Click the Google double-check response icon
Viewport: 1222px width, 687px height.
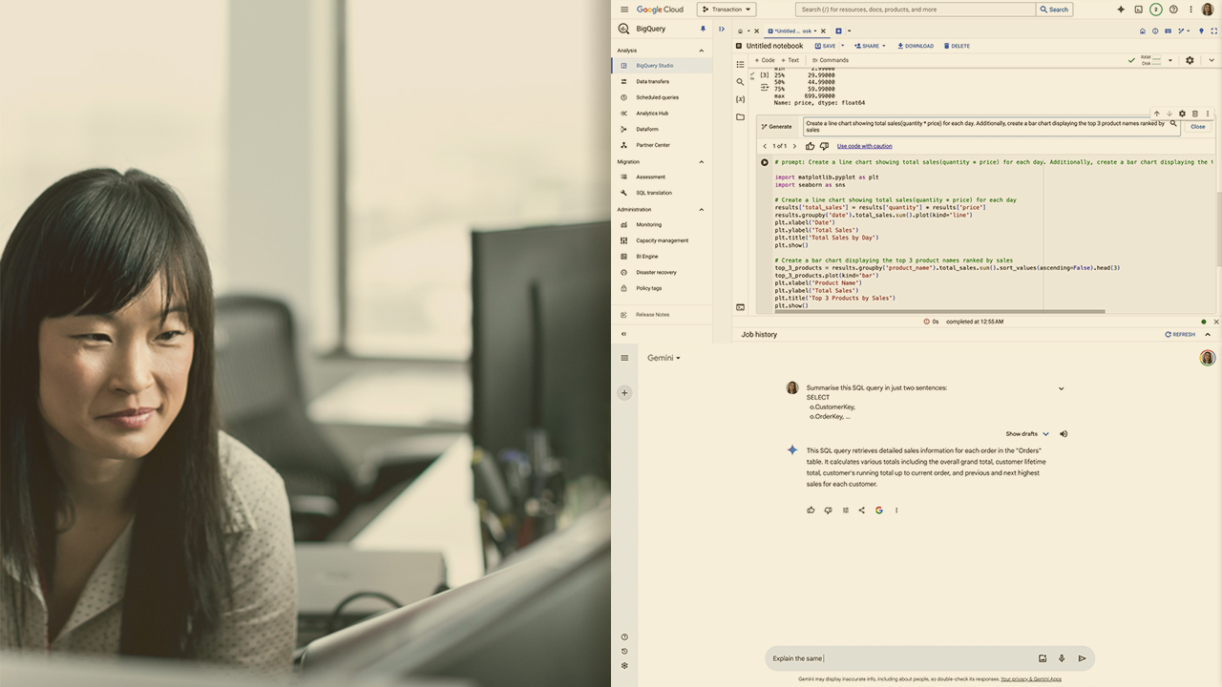(879, 510)
